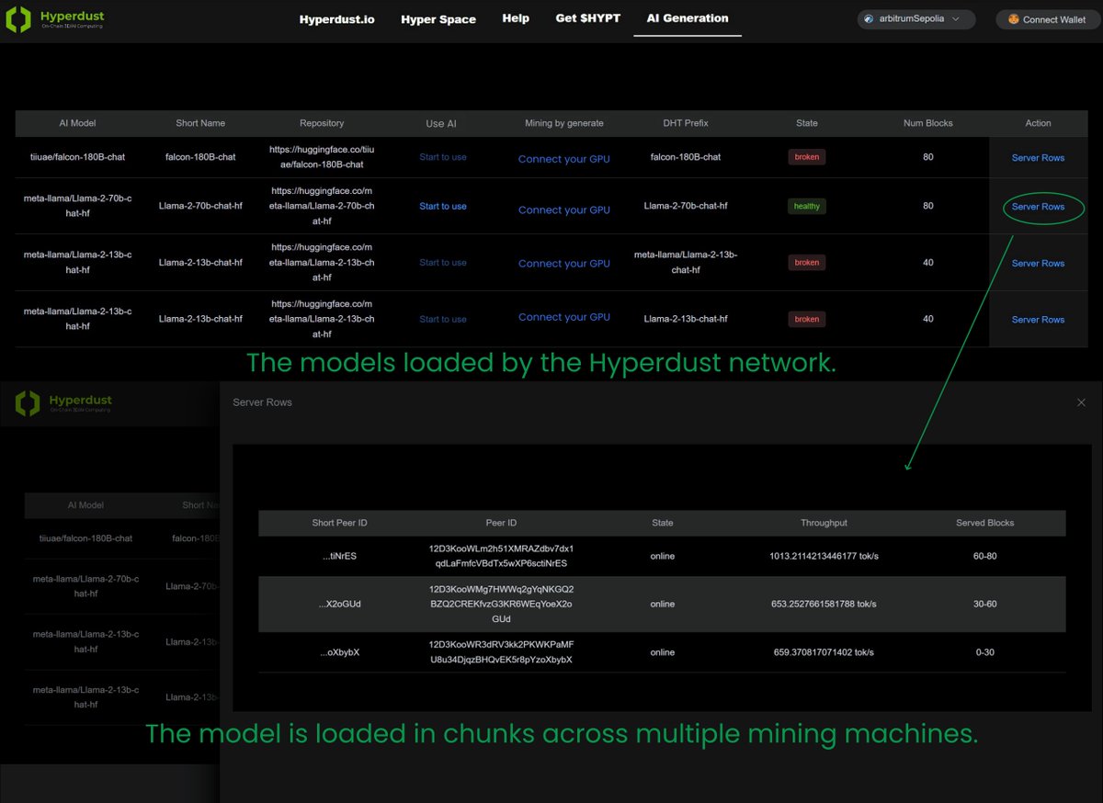Select Get $HYPT in navigation
The image size is (1103, 803).
[x=588, y=18]
